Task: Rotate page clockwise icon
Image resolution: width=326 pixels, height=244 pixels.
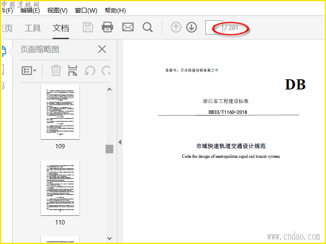Action: pyautogui.click(x=106, y=71)
